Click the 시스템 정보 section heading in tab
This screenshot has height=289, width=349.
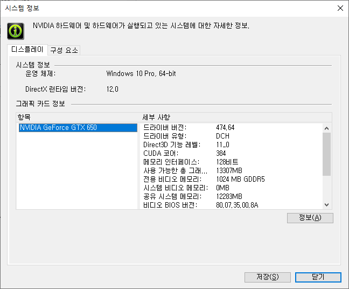click(x=33, y=65)
